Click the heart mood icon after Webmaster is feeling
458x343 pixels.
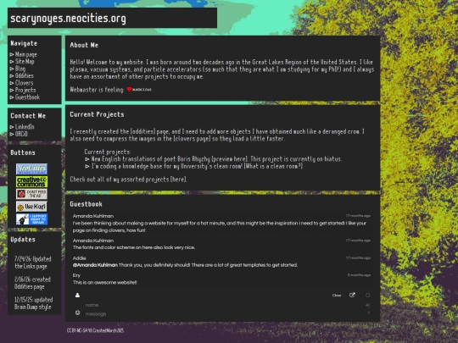tap(130, 89)
